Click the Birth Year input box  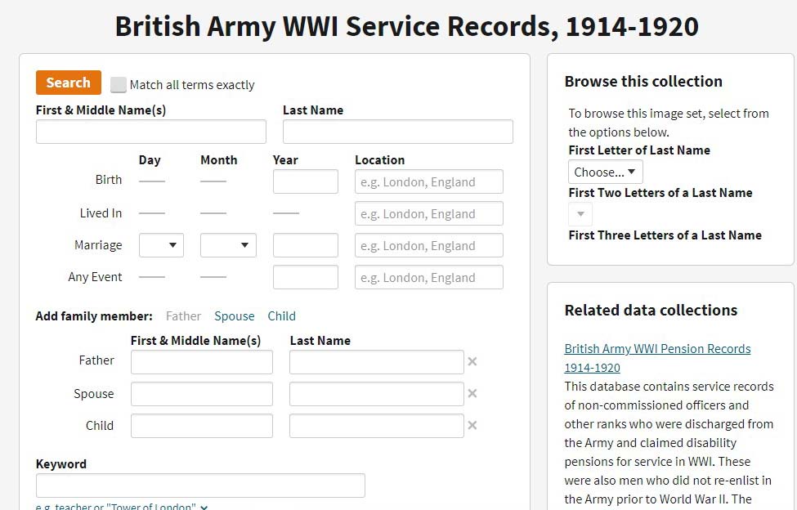point(305,181)
